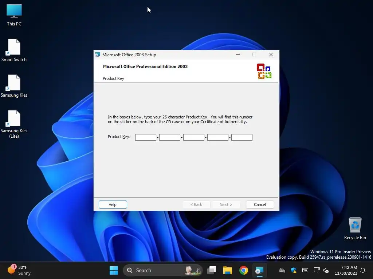373x279 pixels.
Task: Click the "Product Key:" field label
Action: 119,137
